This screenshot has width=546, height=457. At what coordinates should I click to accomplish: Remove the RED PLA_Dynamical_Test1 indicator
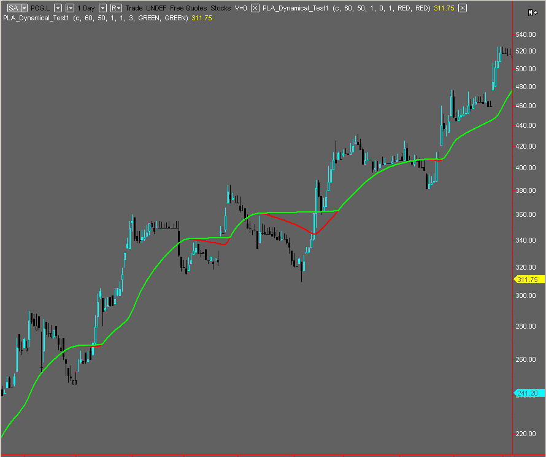463,8
